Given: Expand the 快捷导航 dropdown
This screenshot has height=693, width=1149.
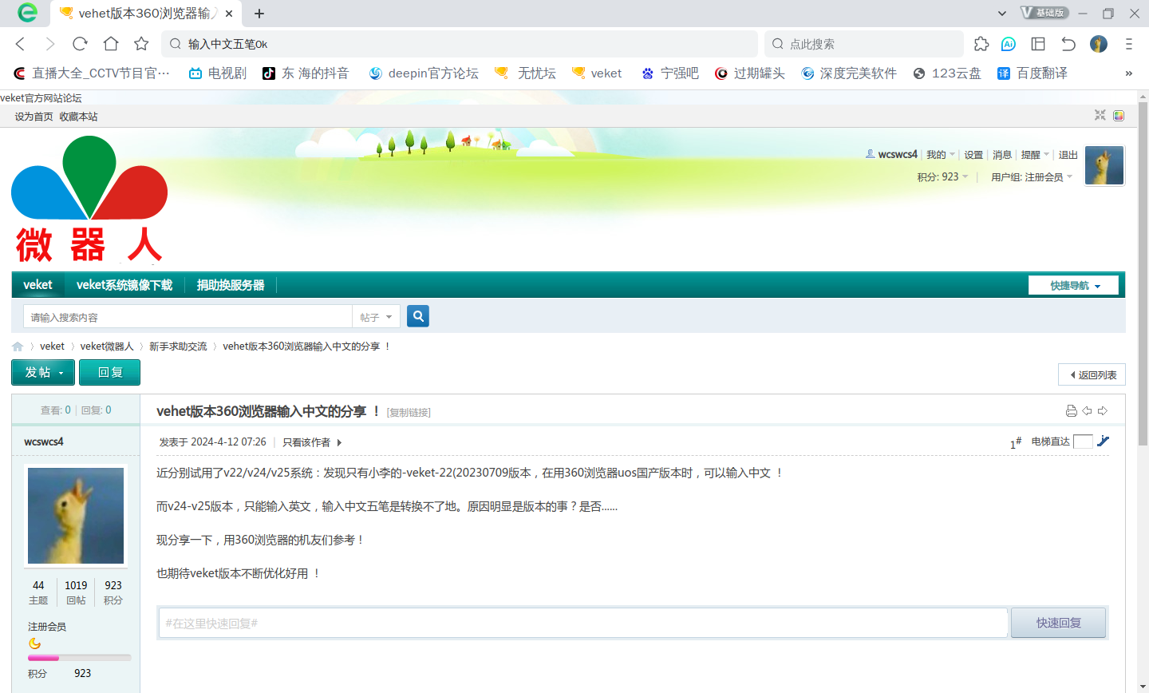Looking at the screenshot, I should pyautogui.click(x=1073, y=285).
